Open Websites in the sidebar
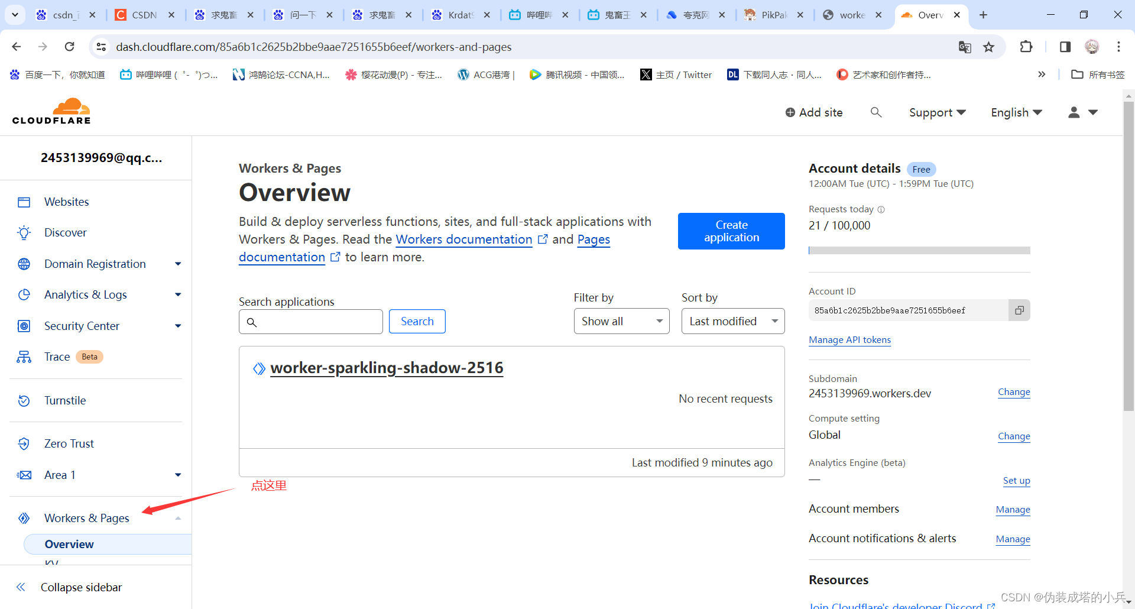 click(67, 202)
